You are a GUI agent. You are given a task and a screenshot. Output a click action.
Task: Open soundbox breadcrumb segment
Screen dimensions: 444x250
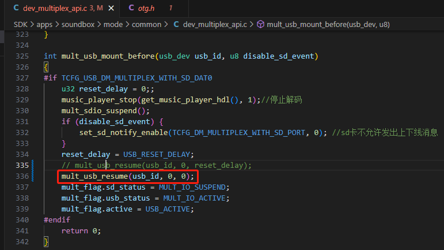click(x=78, y=25)
